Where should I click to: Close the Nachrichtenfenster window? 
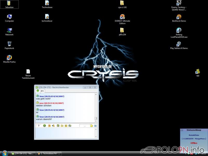pyautogui.click(x=95, y=87)
